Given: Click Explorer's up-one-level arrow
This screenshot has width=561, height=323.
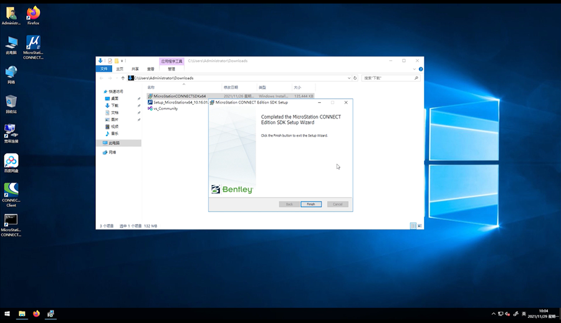Looking at the screenshot, I should pos(123,78).
